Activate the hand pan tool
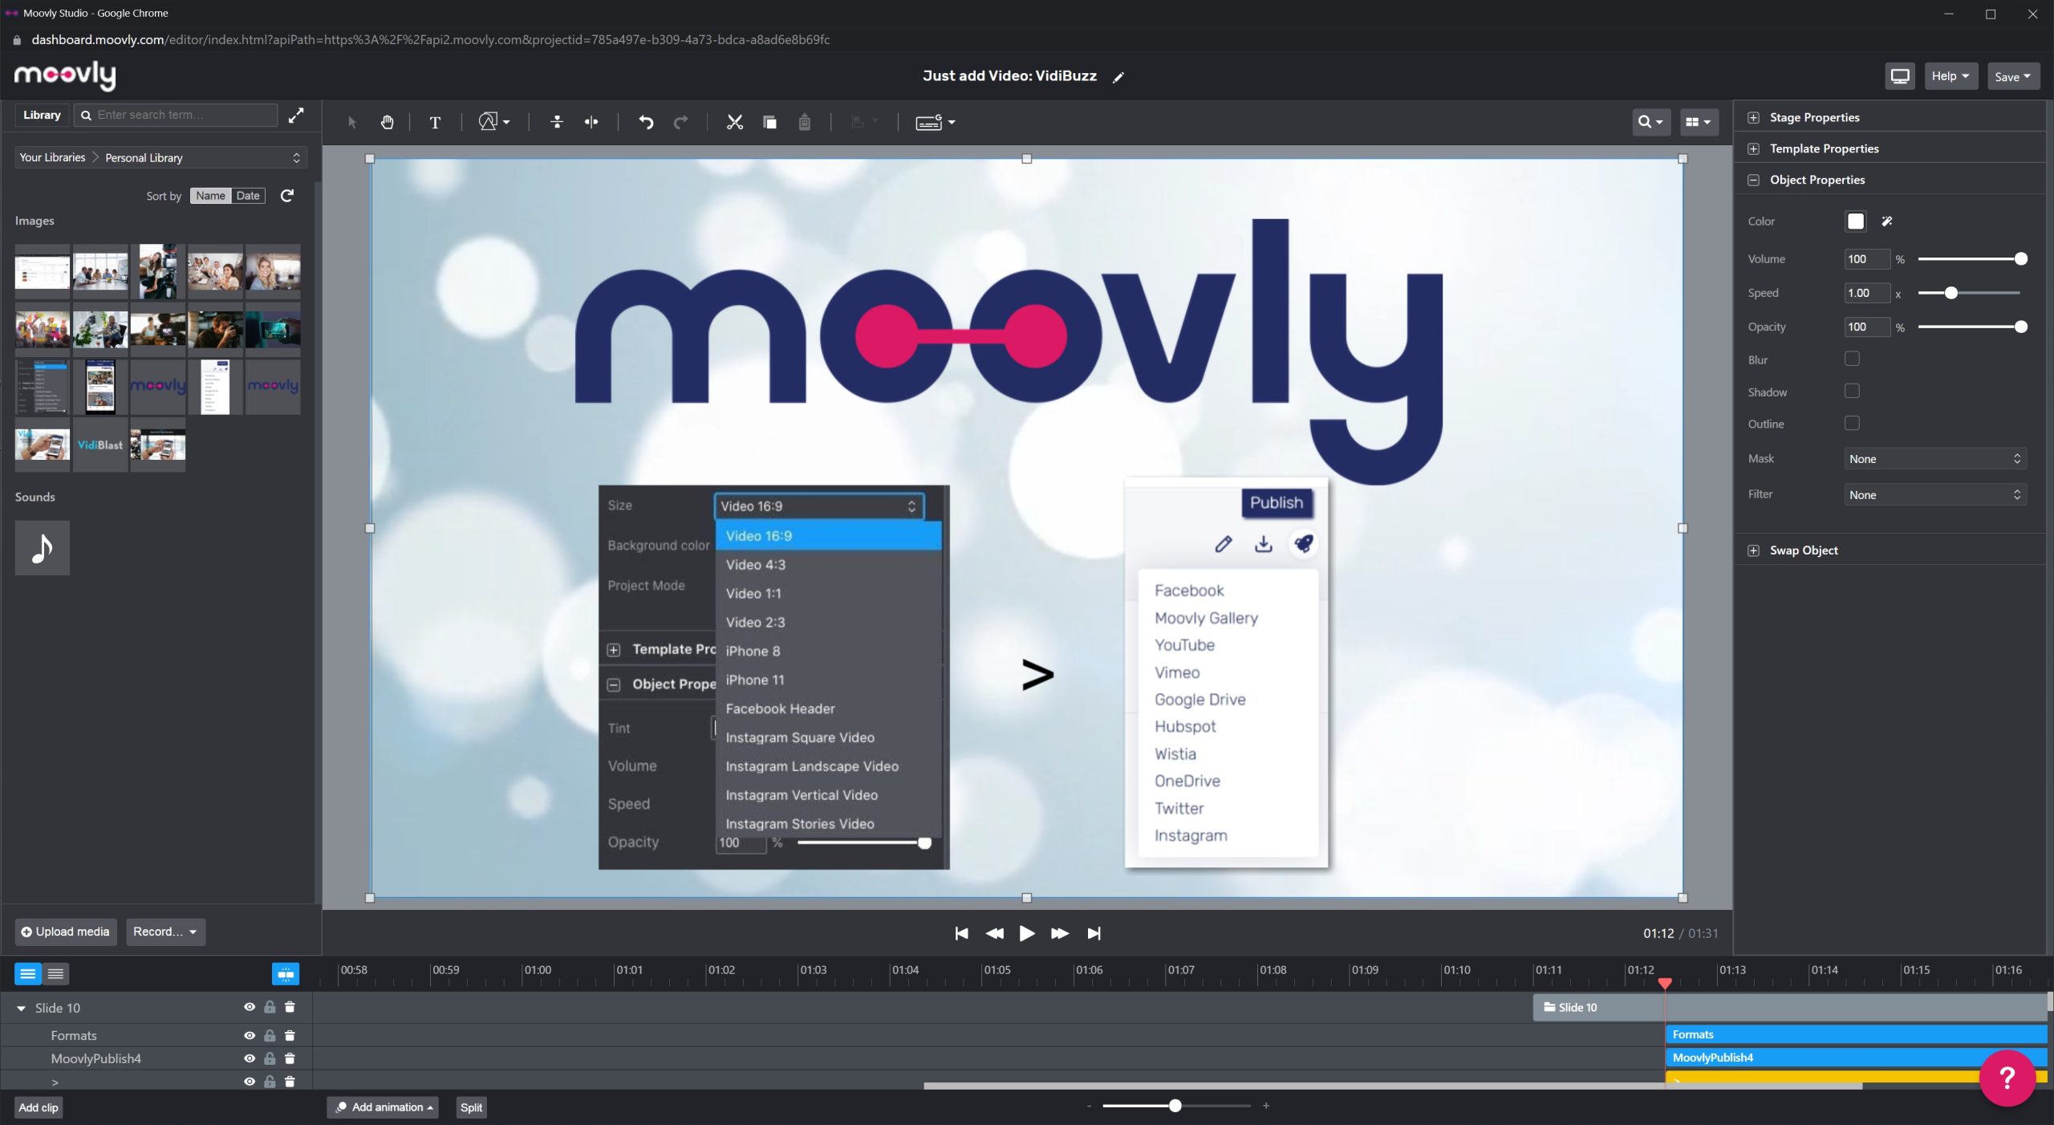The height and width of the screenshot is (1125, 2054). pos(387,122)
